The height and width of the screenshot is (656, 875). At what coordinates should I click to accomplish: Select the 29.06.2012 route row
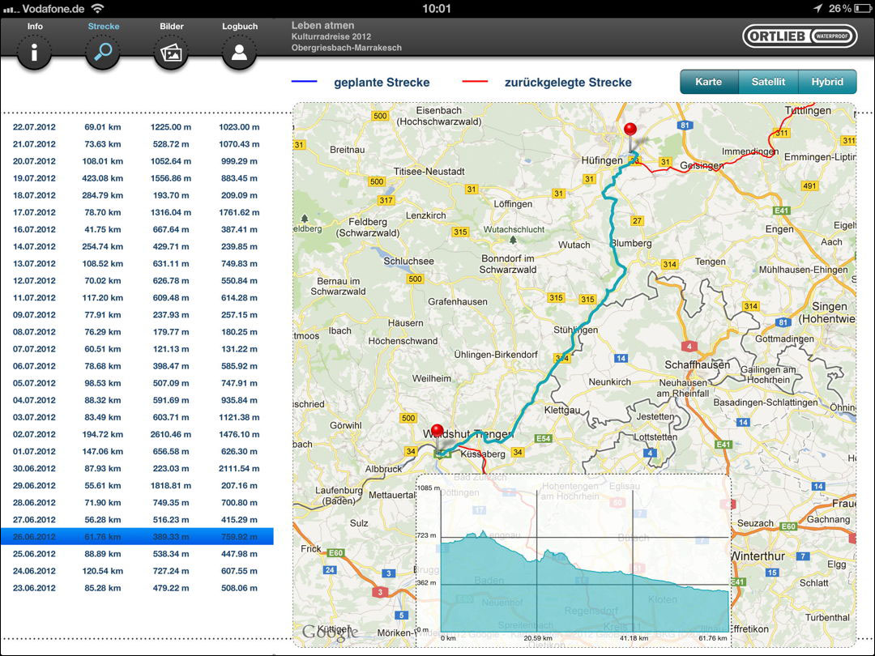[137, 485]
